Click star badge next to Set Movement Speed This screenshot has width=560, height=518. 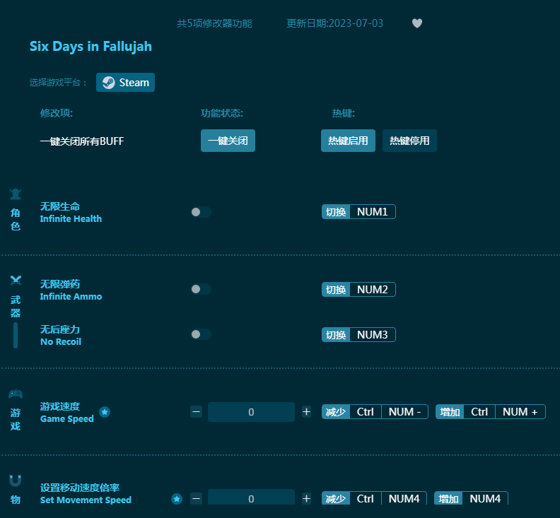click(x=177, y=499)
